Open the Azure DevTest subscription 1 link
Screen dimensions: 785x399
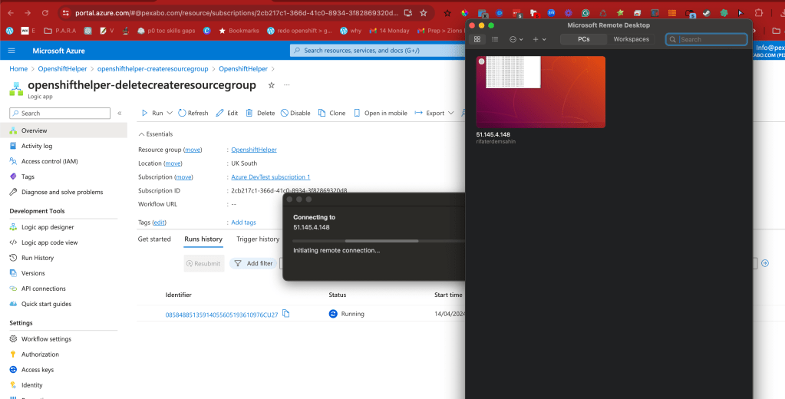point(271,177)
